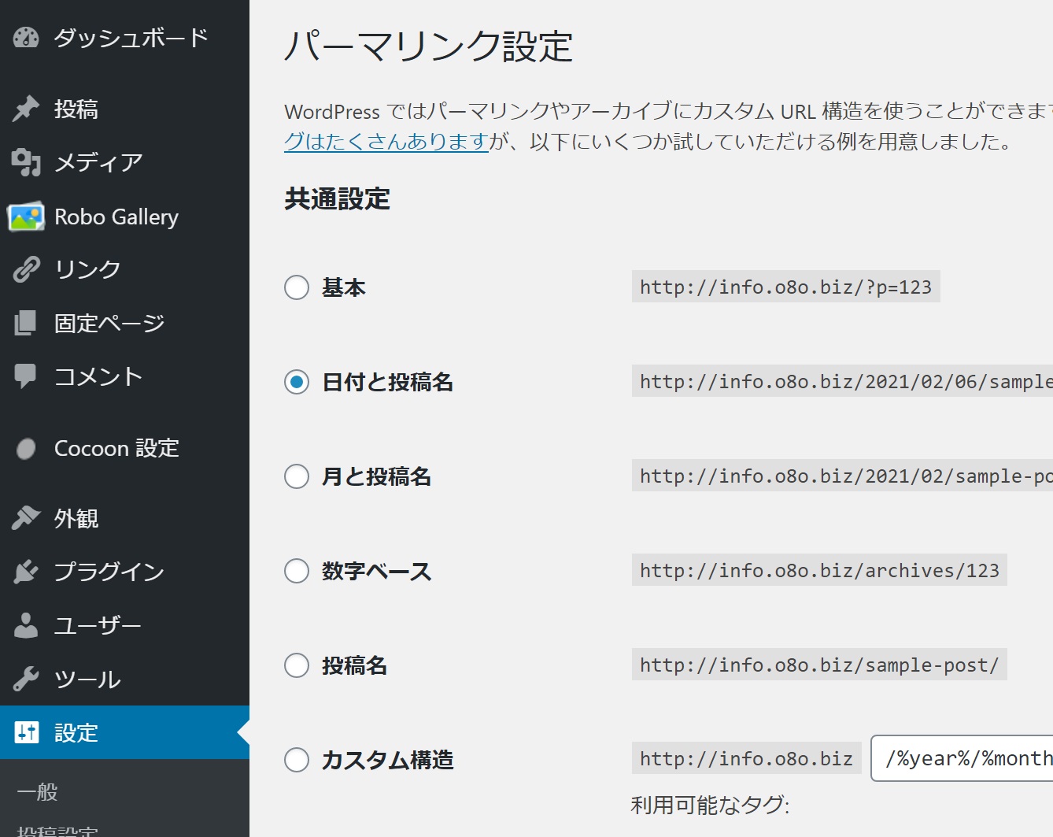
Task: Select the 数字ベース radio button
Action: [297, 571]
